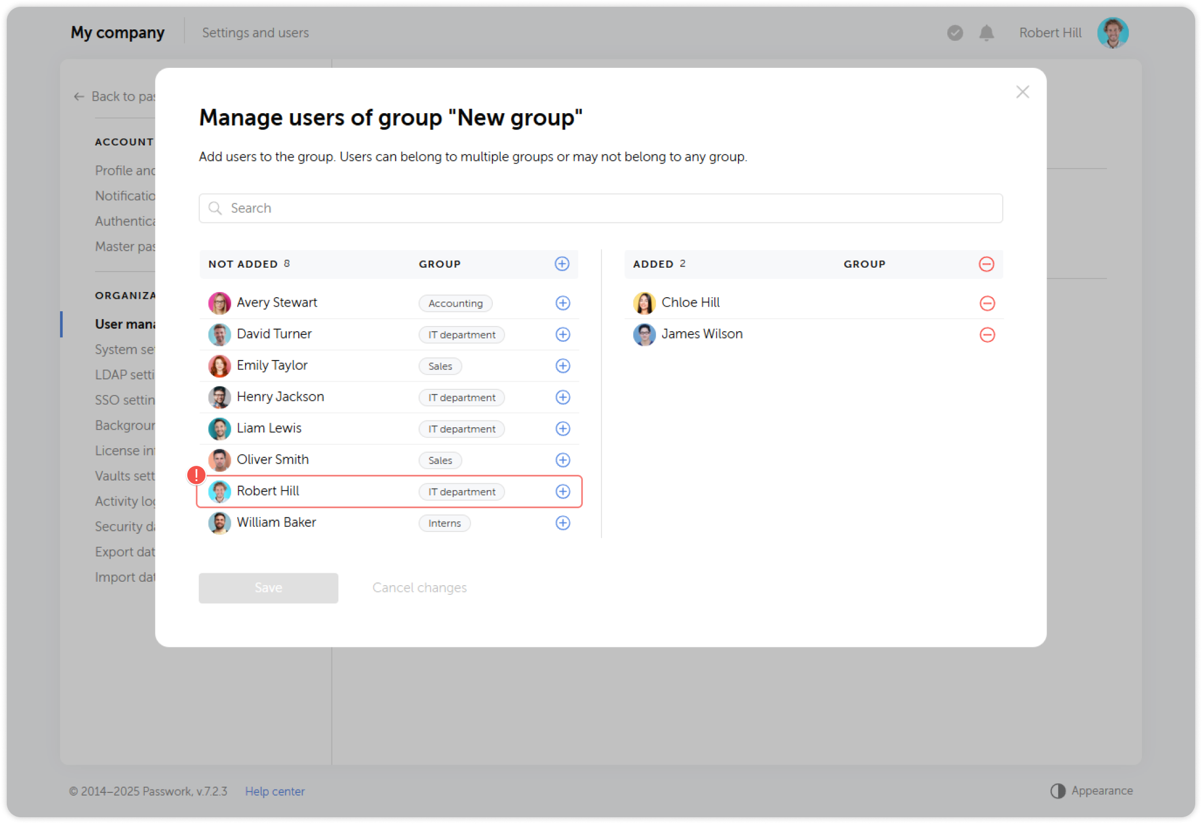Click inside the Search field
1202x824 pixels.
(x=600, y=208)
